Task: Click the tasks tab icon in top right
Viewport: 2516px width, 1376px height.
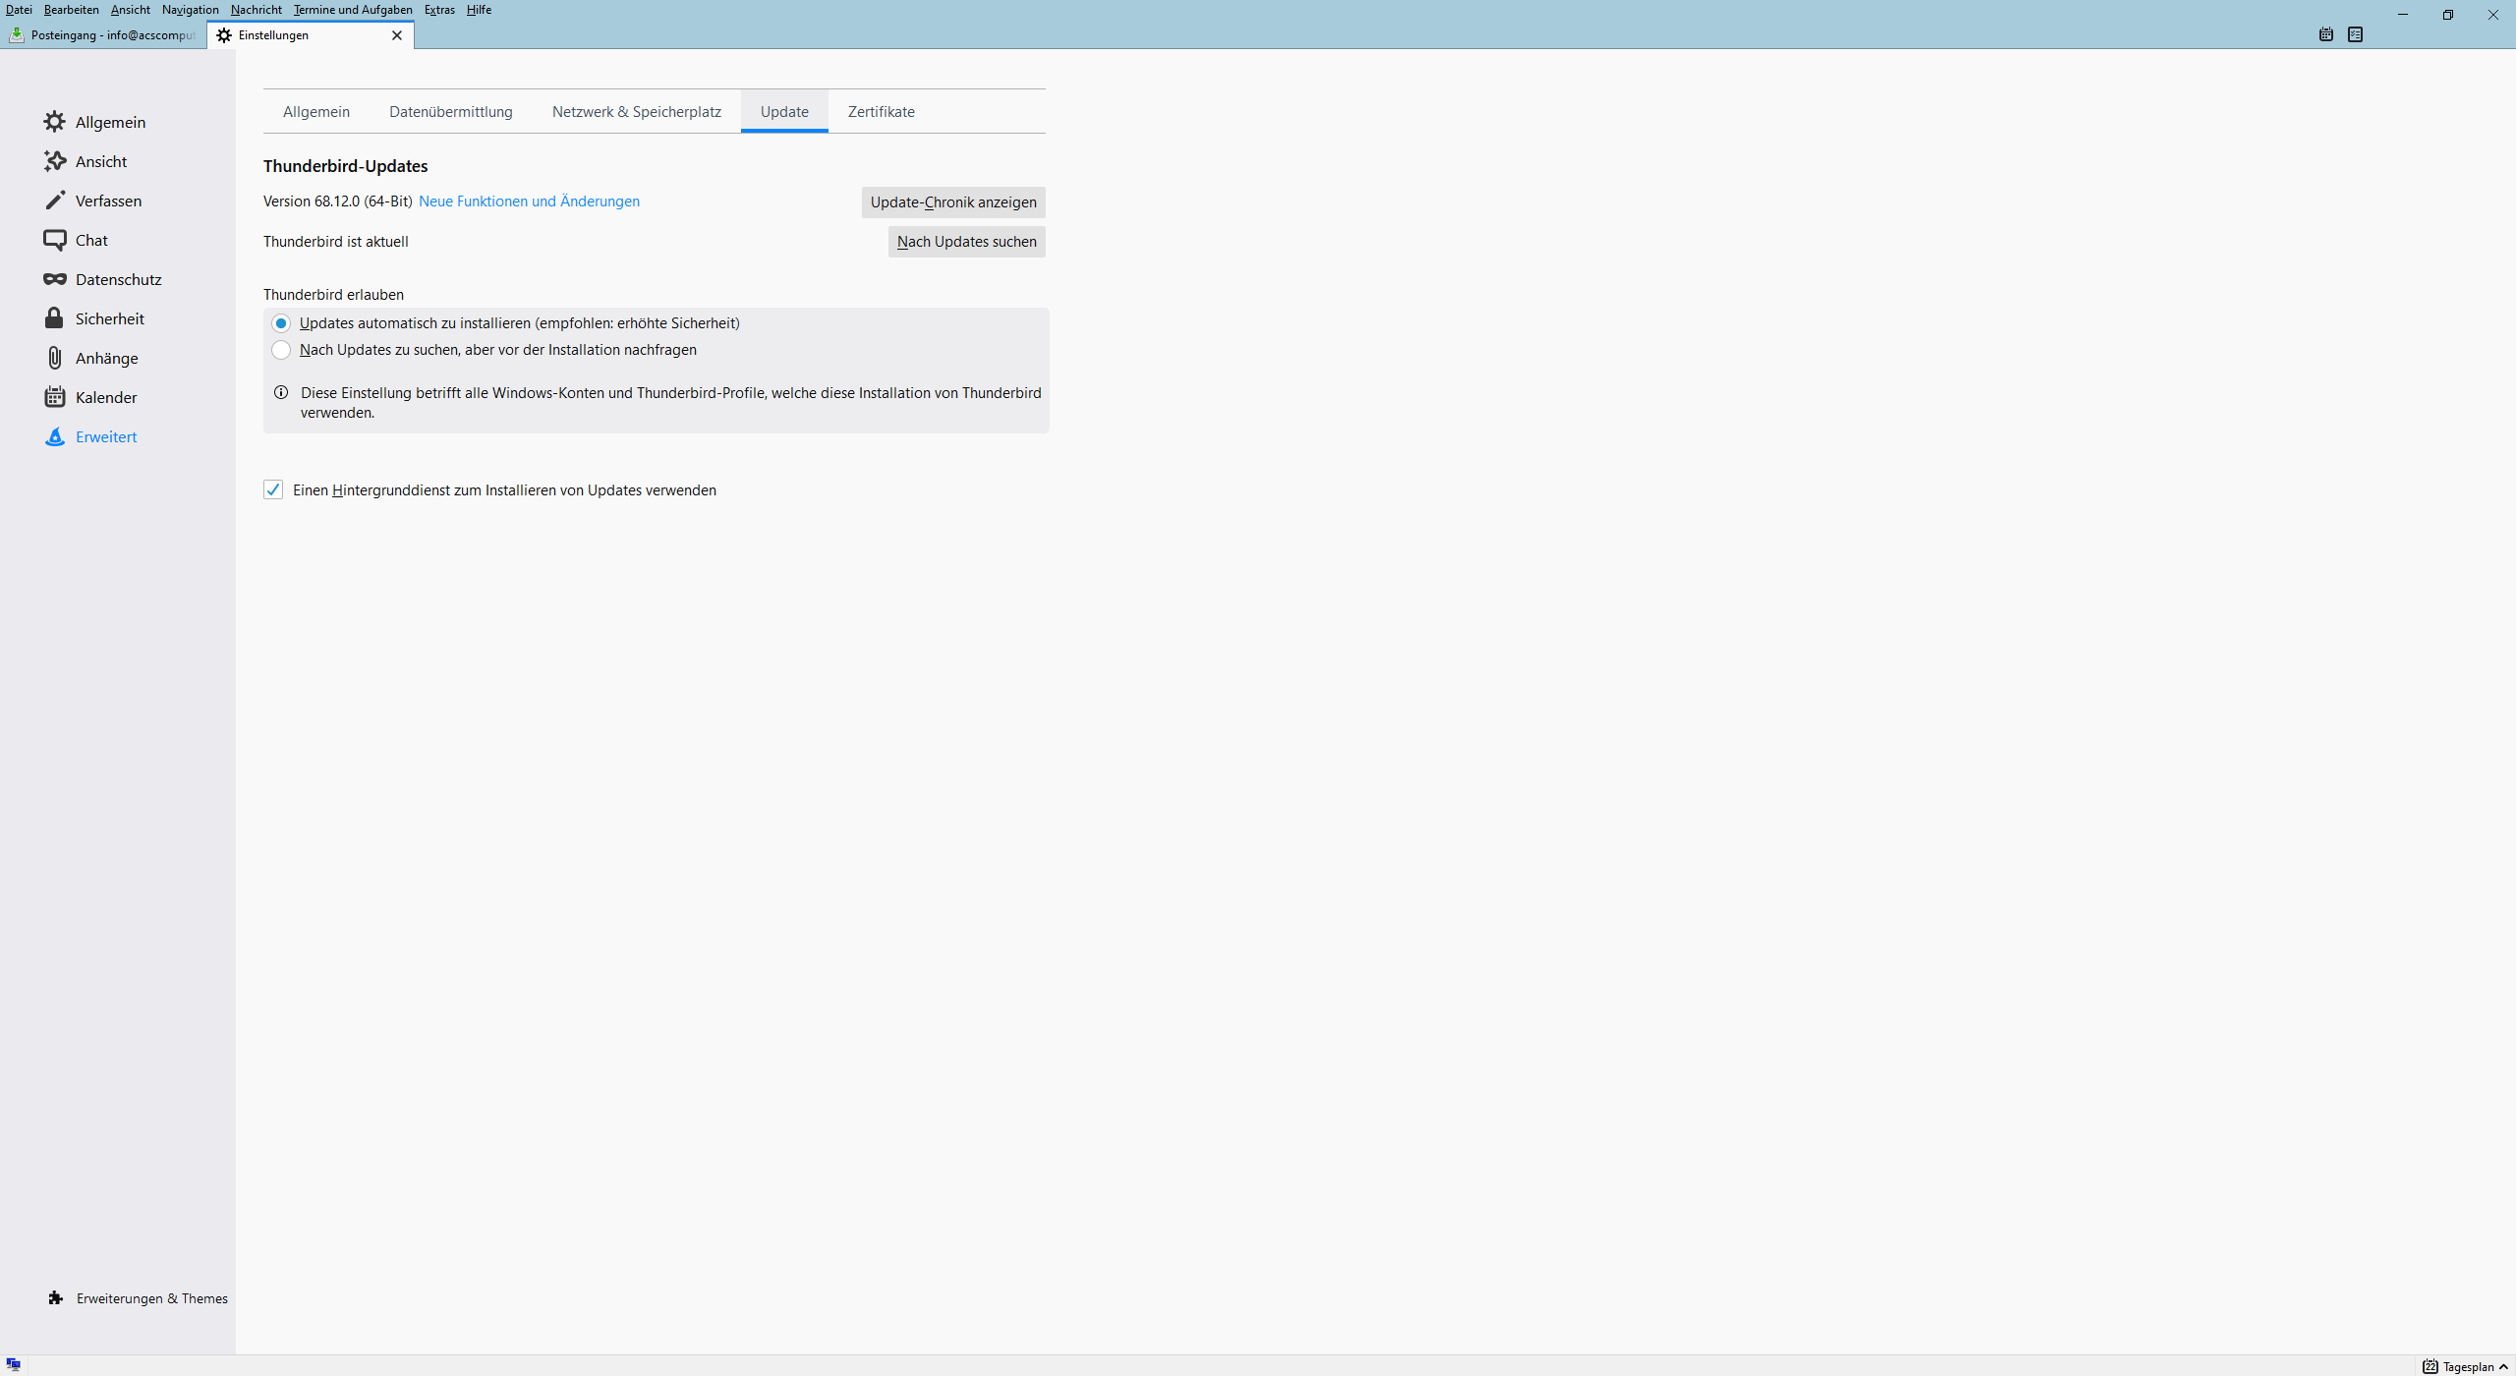Action: [x=2355, y=34]
